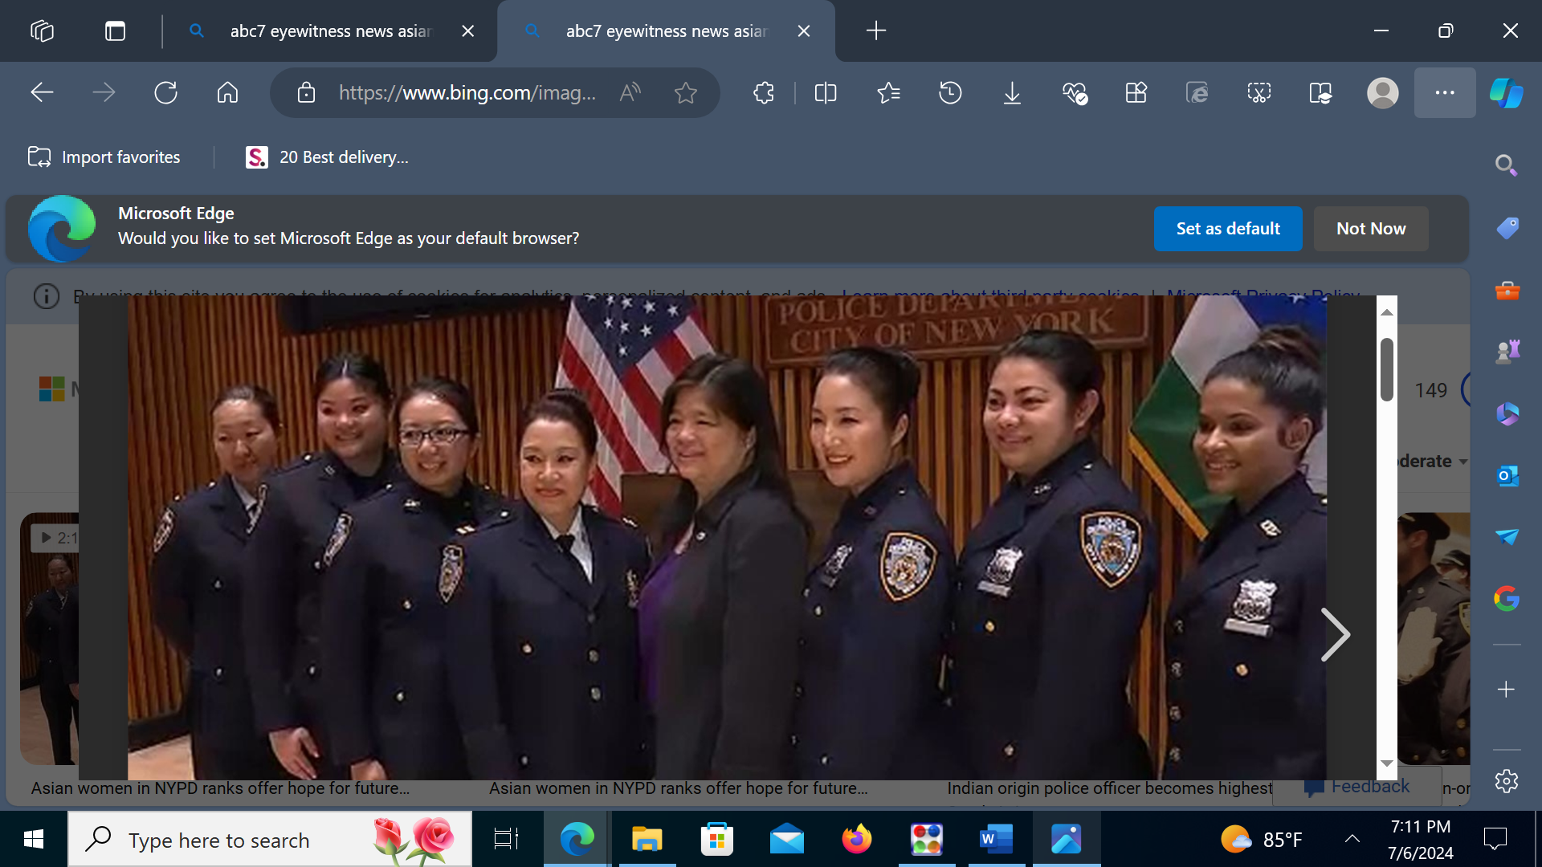Open the Windows Start menu
The width and height of the screenshot is (1542, 867).
[33, 840]
